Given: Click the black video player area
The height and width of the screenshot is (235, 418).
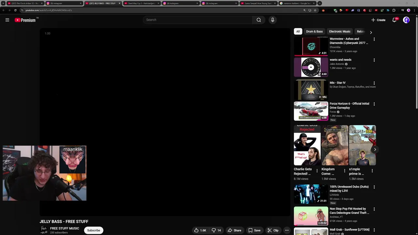Looking at the screenshot, I should point(165,122).
